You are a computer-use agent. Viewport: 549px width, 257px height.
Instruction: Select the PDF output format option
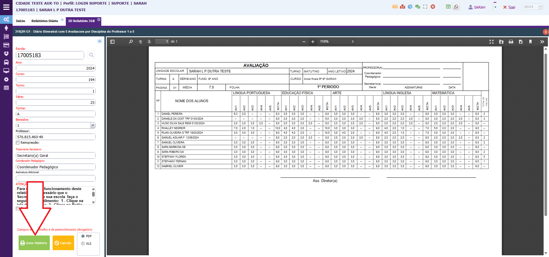[x=83, y=236]
